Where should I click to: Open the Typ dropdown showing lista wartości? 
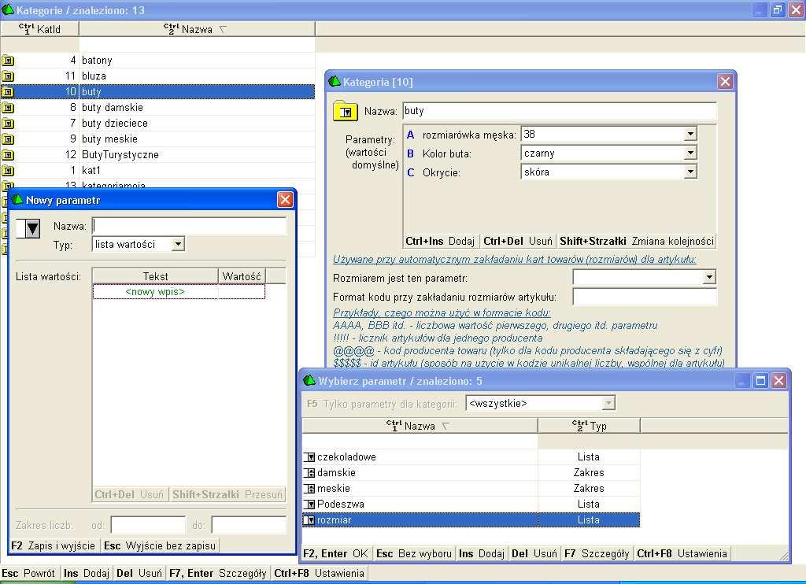pyautogui.click(x=177, y=244)
